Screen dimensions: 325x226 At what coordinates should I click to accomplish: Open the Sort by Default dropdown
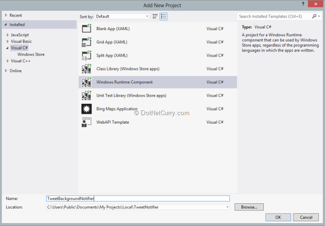click(122, 17)
